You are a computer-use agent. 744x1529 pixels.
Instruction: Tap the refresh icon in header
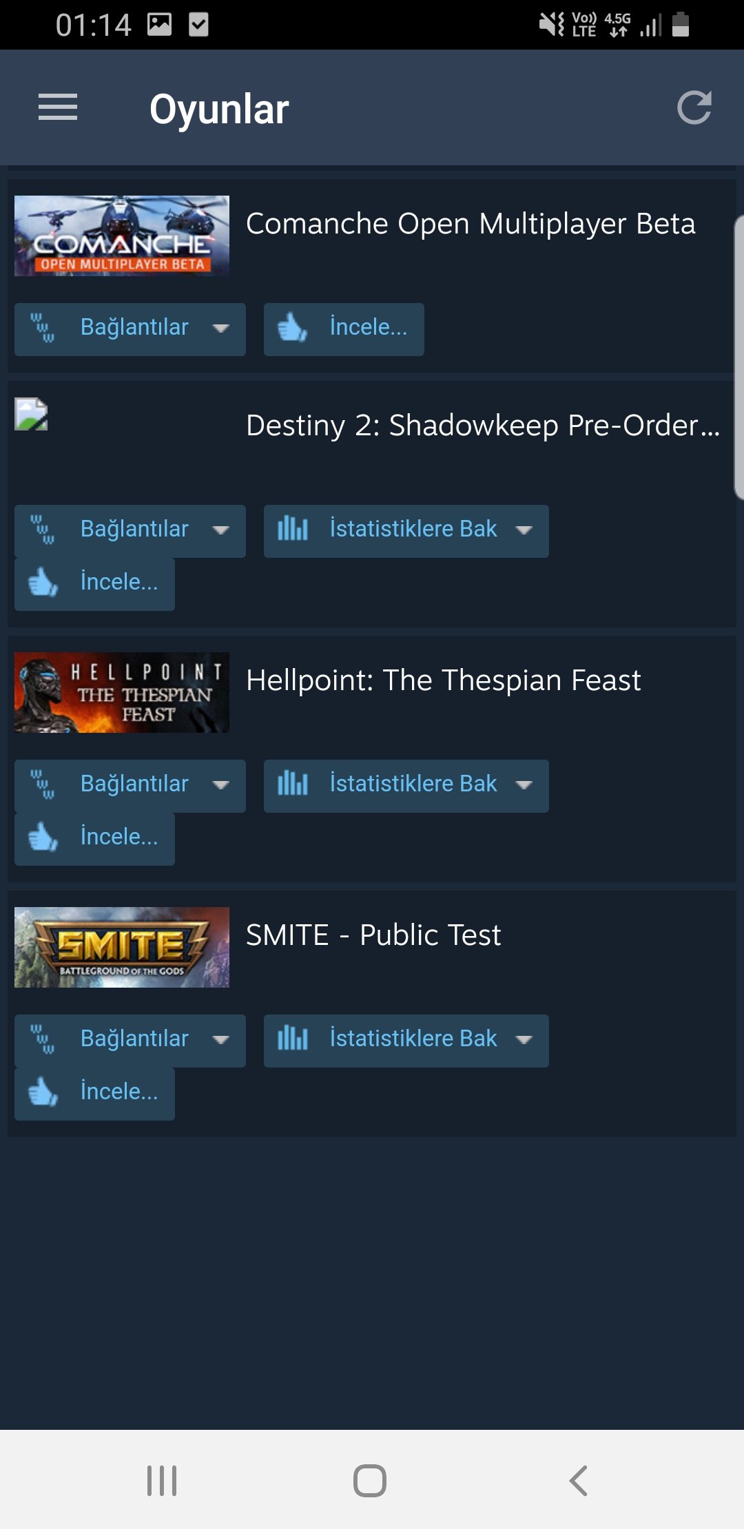(x=694, y=107)
